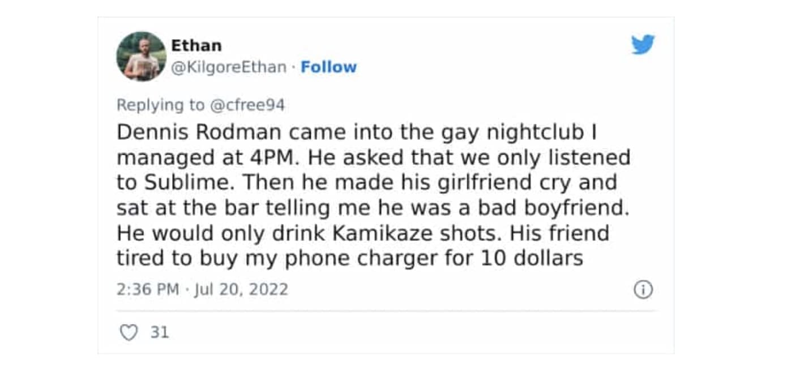Click the like count 31

point(160,332)
